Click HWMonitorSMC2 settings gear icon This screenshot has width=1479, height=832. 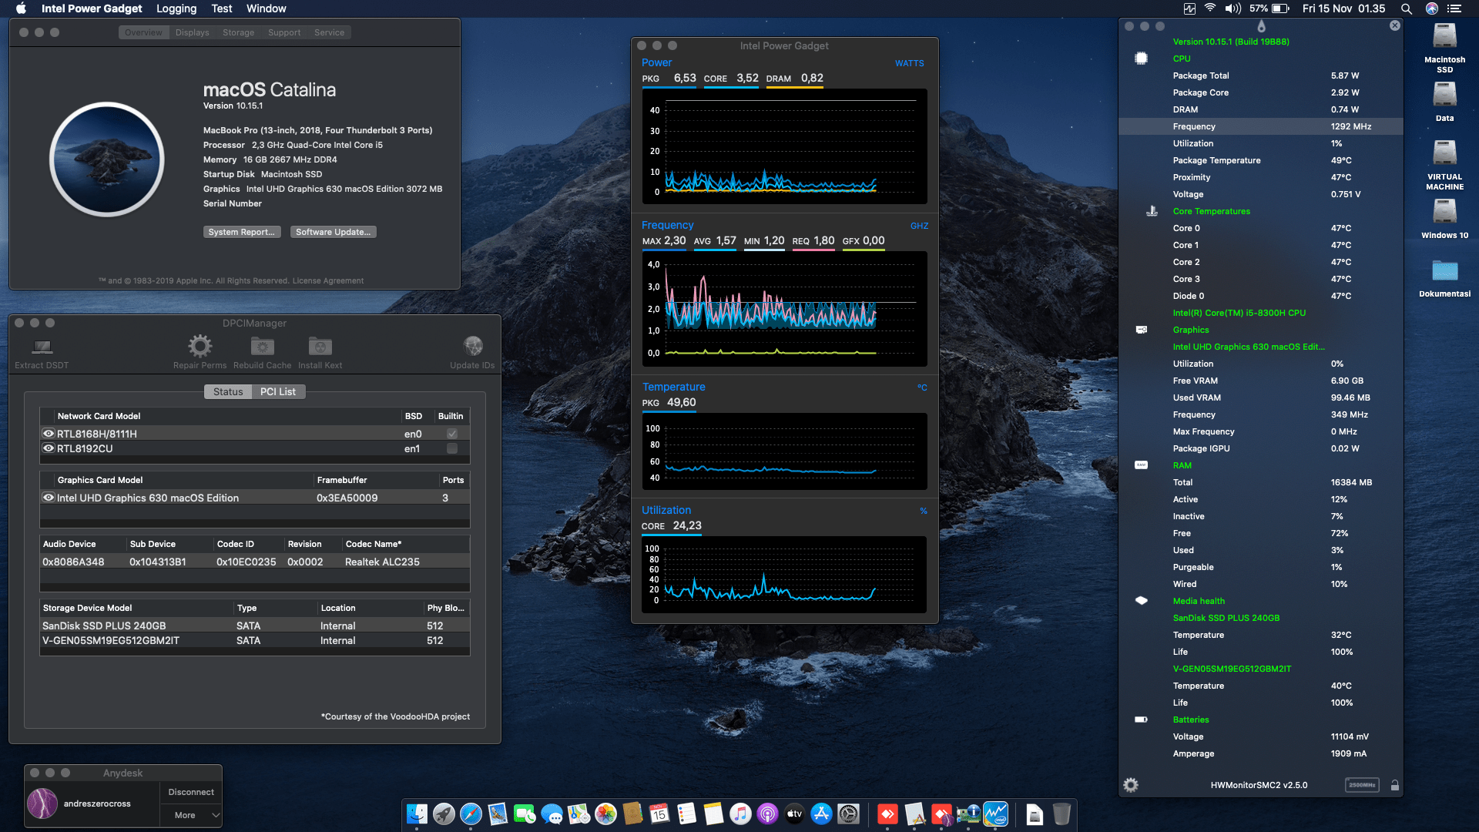pos(1131,785)
